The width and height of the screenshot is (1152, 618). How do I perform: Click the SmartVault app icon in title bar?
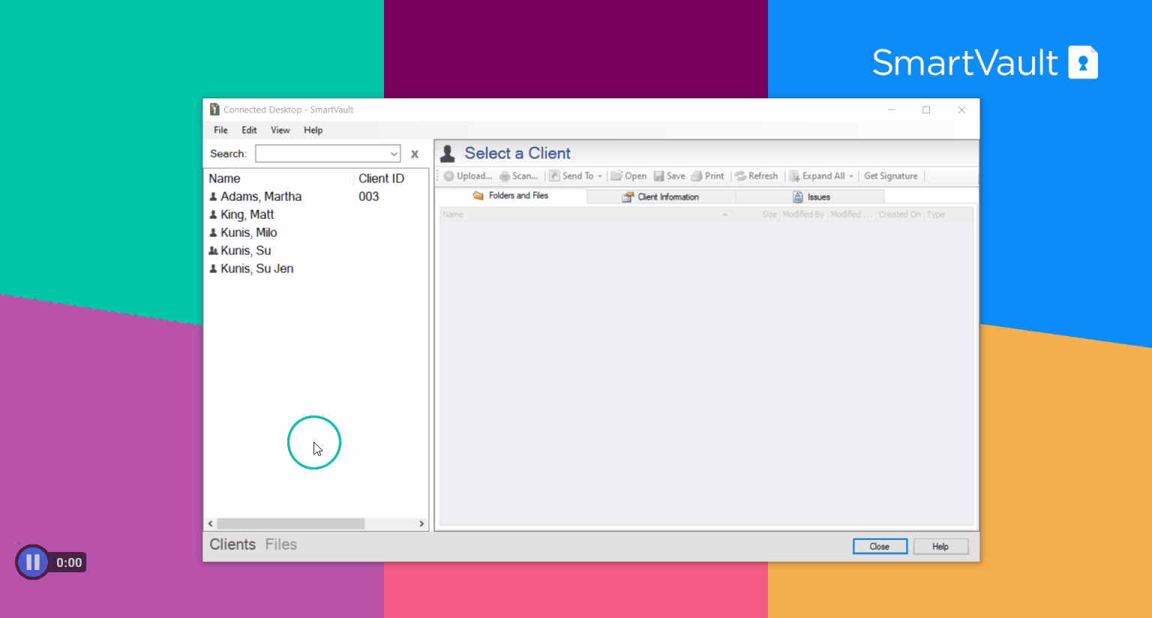point(214,109)
